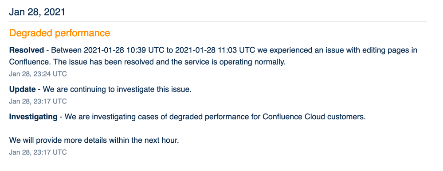Click the continuing to investigate this issue sentence
This screenshot has width=443, height=171.
[131, 90]
